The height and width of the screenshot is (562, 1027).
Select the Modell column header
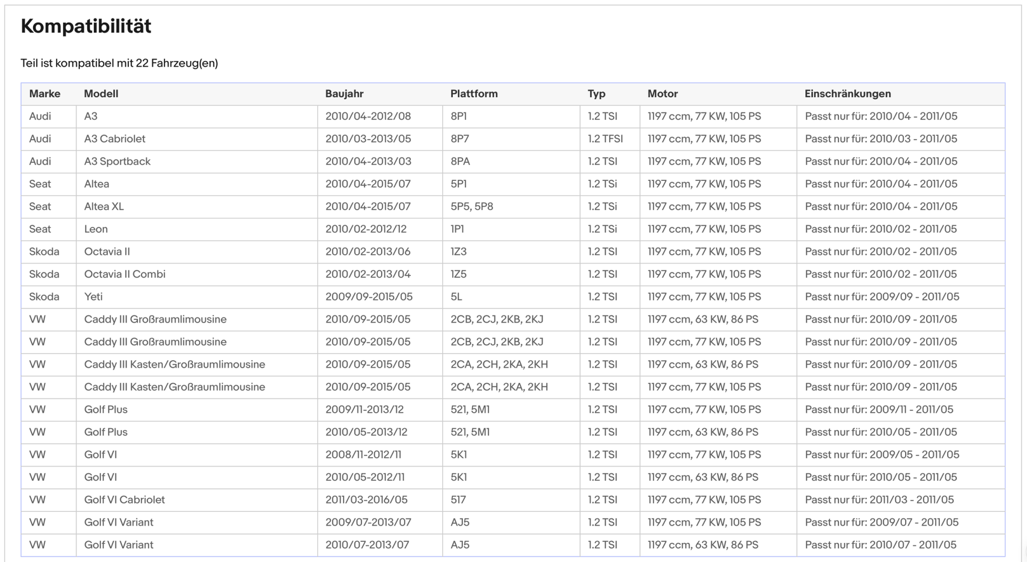[101, 94]
